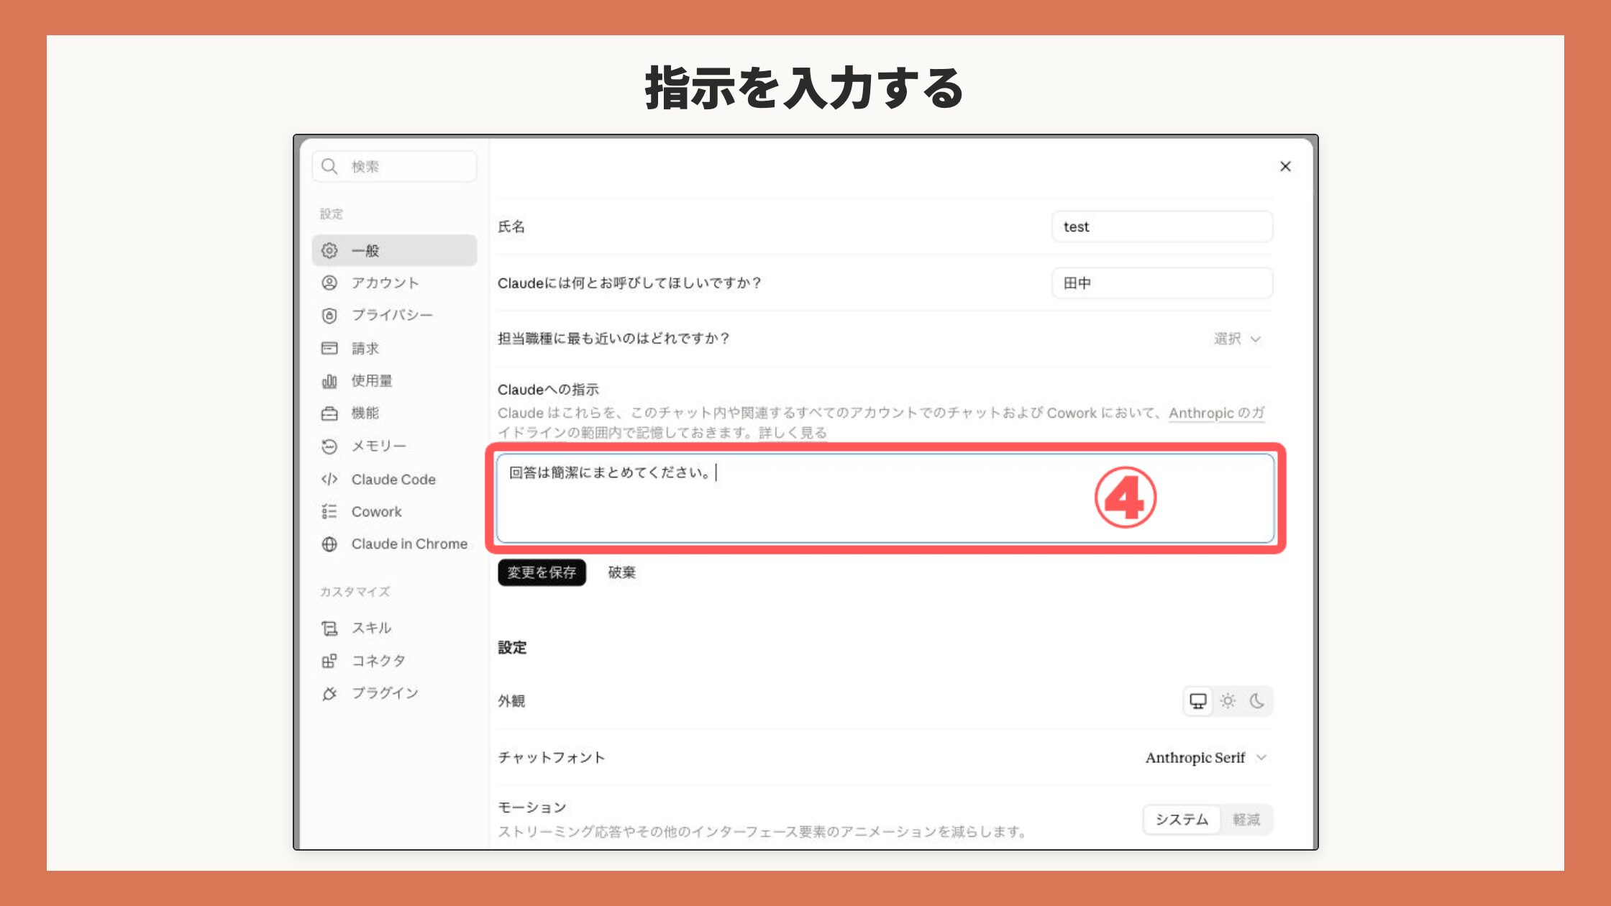This screenshot has width=1611, height=906.
Task: Click the nickname field containing 田中
Action: (1162, 283)
